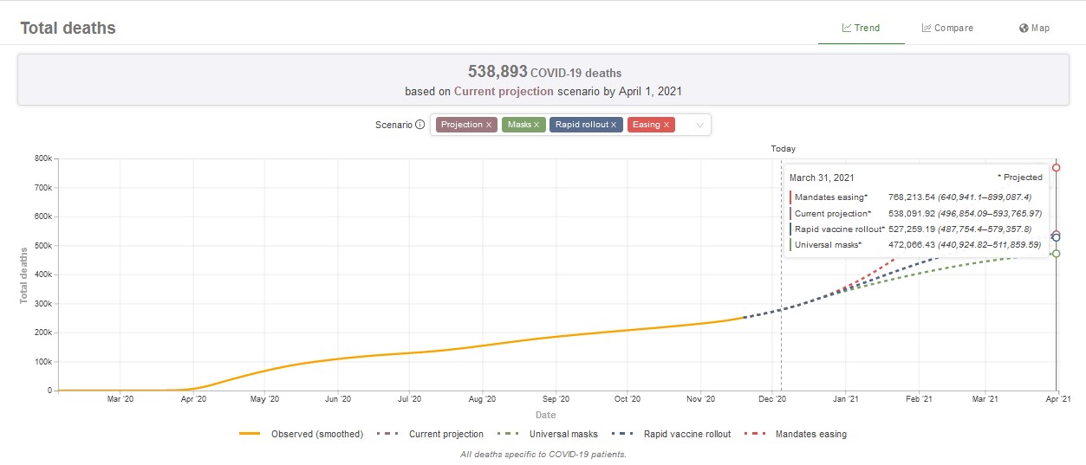Click the Compare chart icon

(x=927, y=28)
